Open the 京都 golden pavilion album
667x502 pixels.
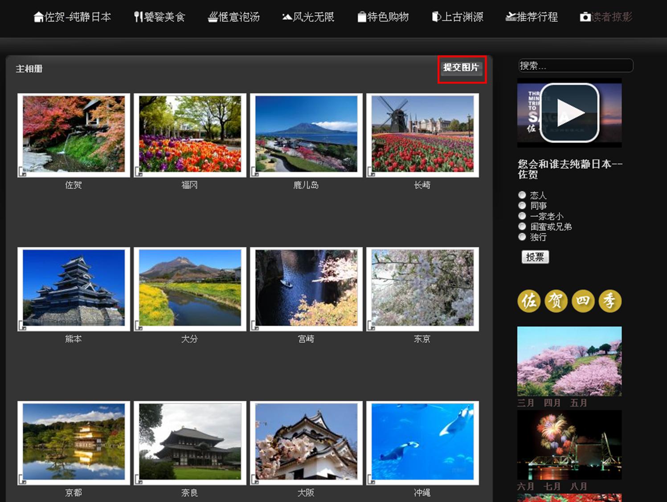tap(74, 443)
